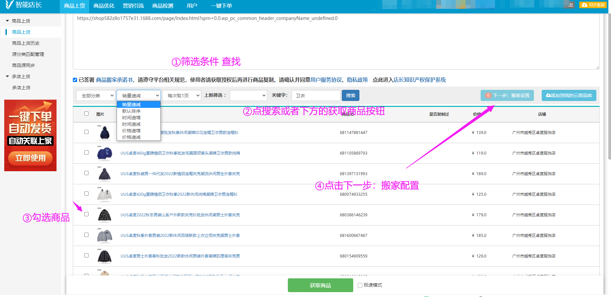Click the 立即使用 banner button
This screenshot has height=297, width=611.
tap(30, 158)
